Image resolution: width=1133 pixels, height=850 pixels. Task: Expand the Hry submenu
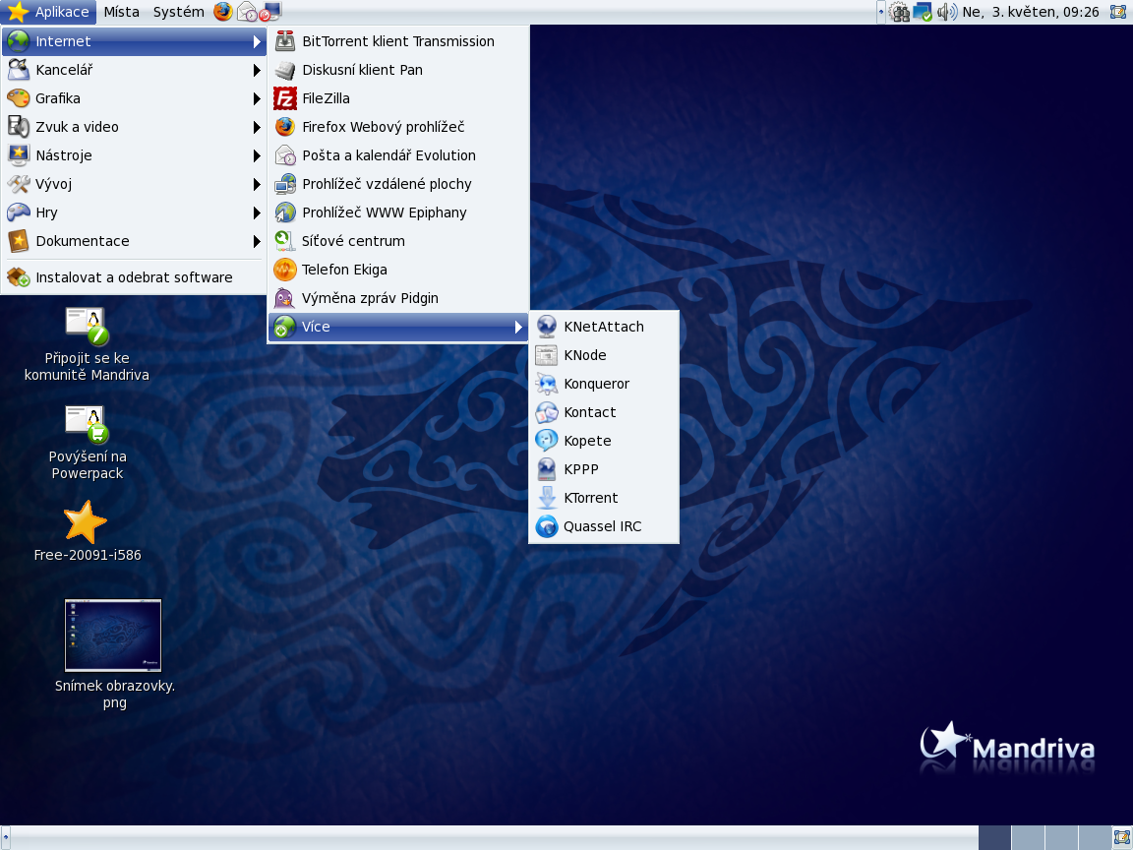(135, 212)
